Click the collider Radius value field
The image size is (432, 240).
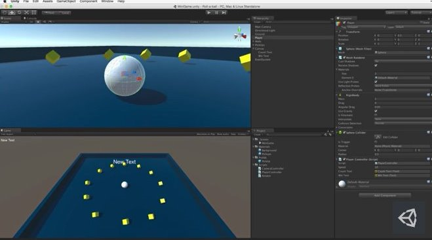click(x=403, y=154)
